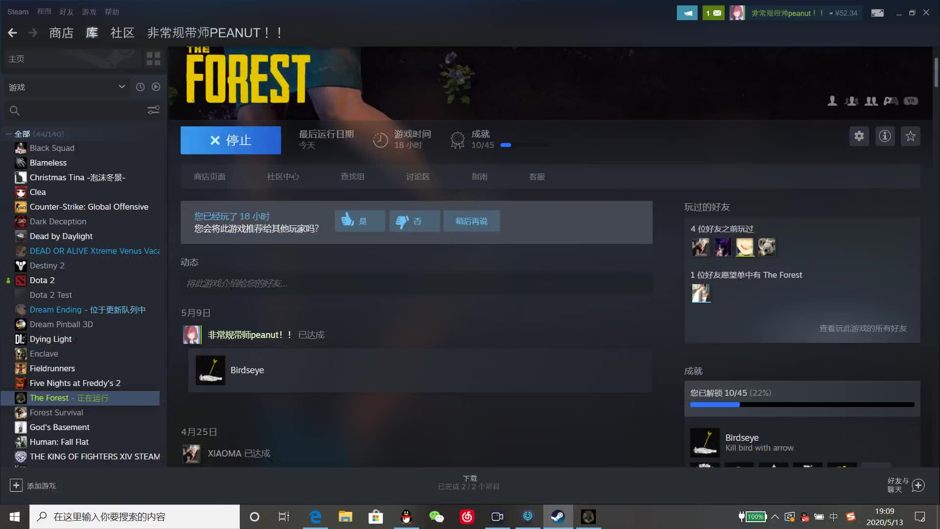The width and height of the screenshot is (940, 529).
Task: Click the thumbs-down 否 button
Action: click(x=414, y=221)
